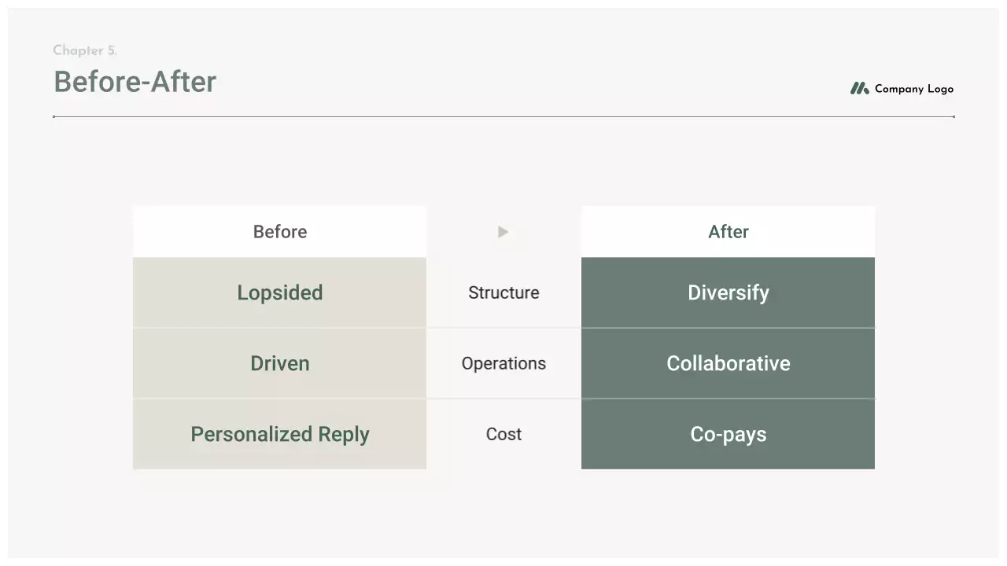This screenshot has height=566, width=1007.
Task: Click the gray arrow triangle between headers
Action: [503, 232]
